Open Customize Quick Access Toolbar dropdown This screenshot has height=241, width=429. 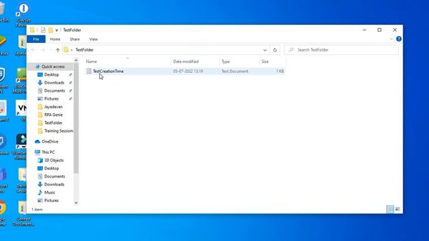coord(56,30)
